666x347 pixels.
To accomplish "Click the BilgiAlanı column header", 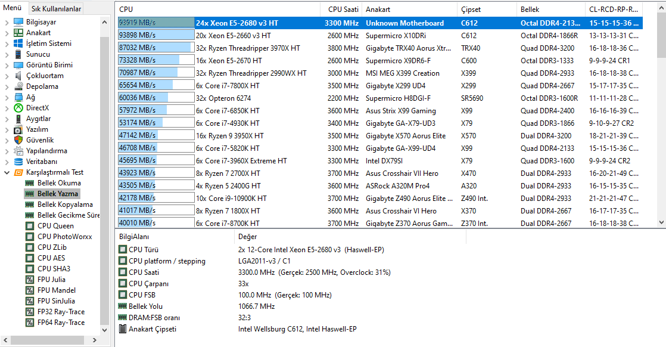I will click(175, 237).
